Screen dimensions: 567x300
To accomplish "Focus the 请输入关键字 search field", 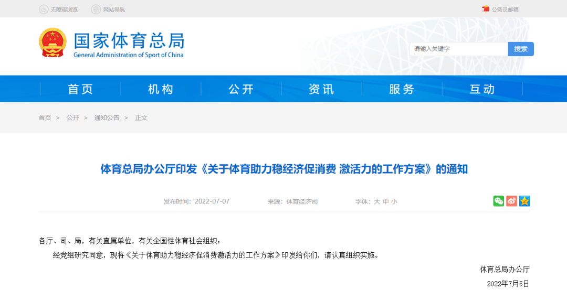I will pos(458,49).
